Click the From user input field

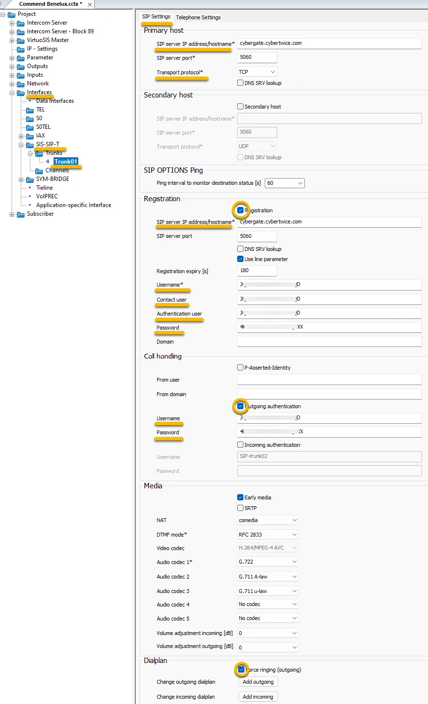(329, 380)
